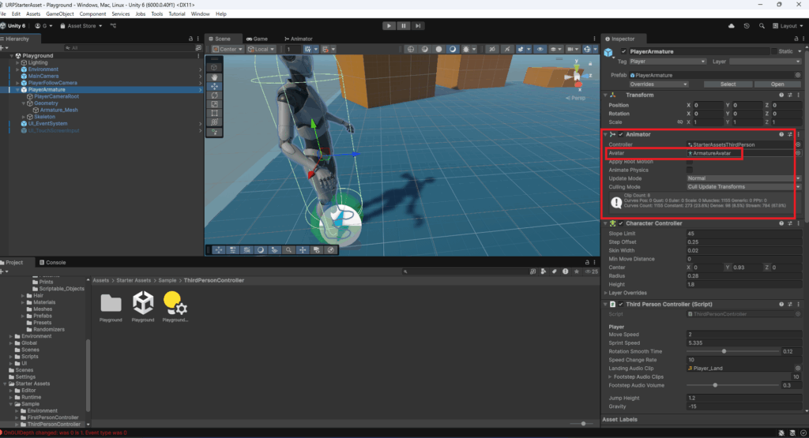Viewport: 809px width, 438px height.
Task: Open Culling Mode dropdown
Action: pyautogui.click(x=743, y=187)
